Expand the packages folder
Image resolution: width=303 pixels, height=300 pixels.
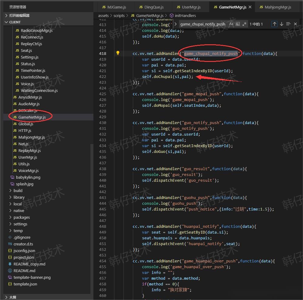click(x=22, y=217)
